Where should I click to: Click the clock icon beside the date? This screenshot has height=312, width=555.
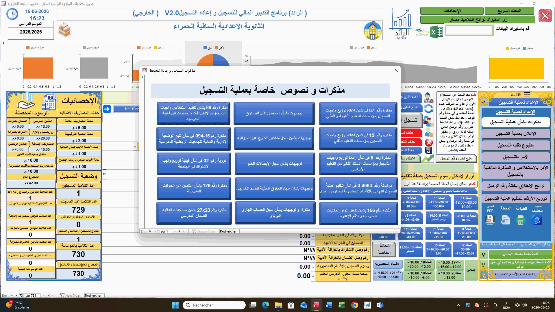[x=12, y=14]
